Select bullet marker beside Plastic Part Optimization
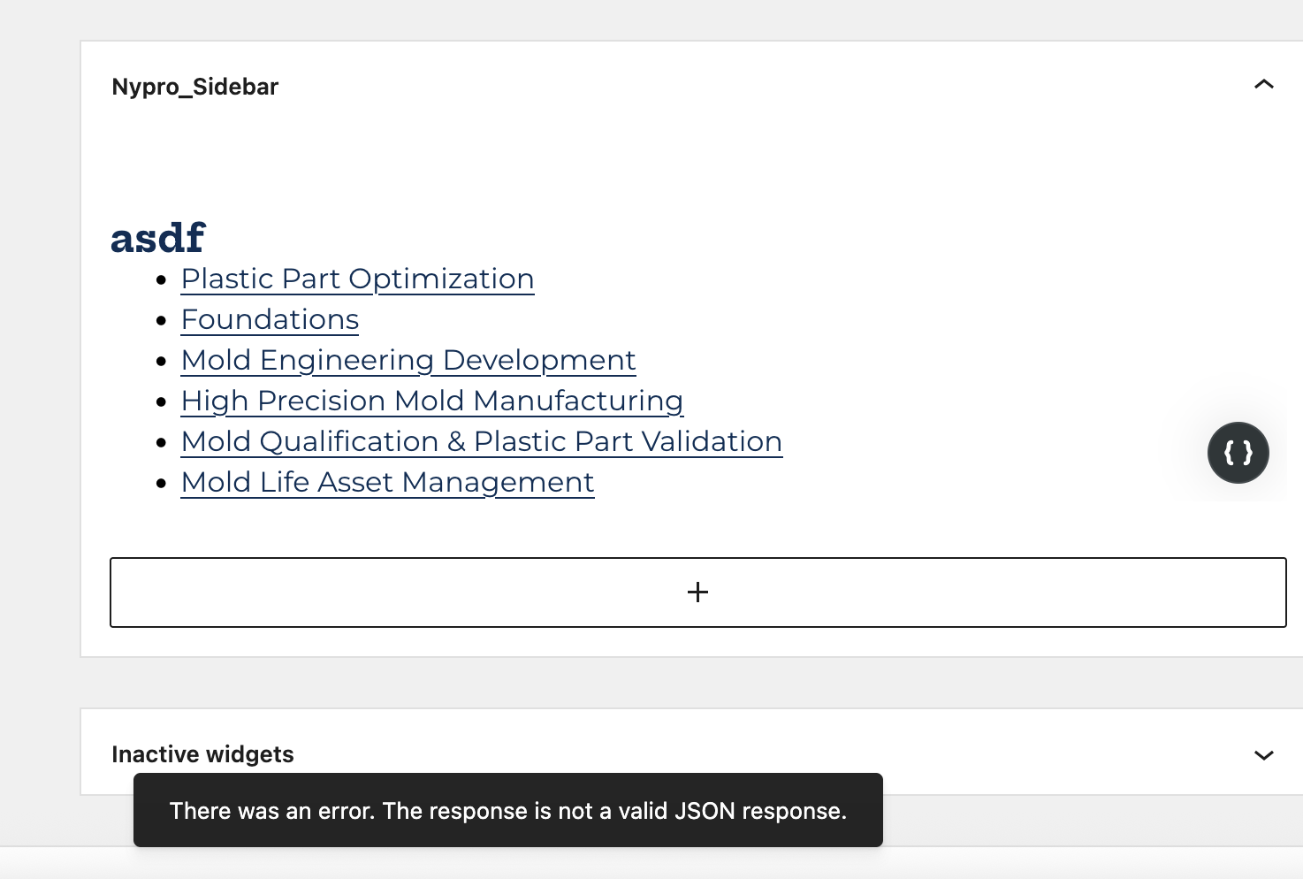 161,279
